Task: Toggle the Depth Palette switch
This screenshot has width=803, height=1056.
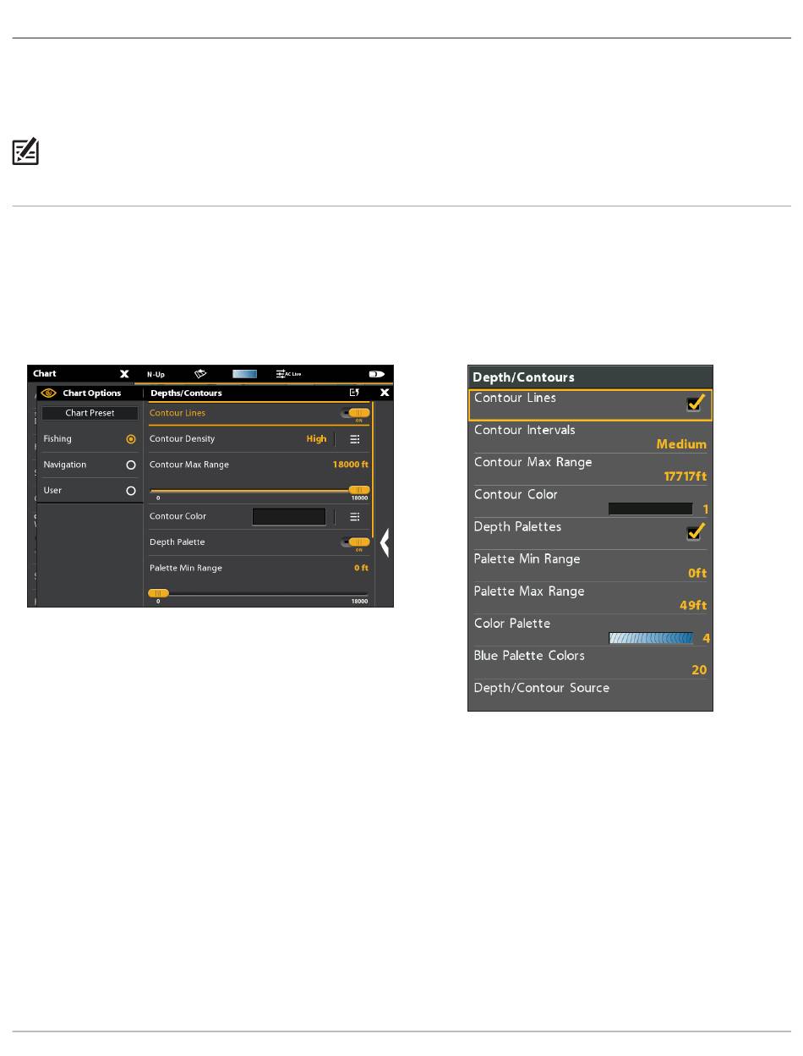Action: (355, 542)
